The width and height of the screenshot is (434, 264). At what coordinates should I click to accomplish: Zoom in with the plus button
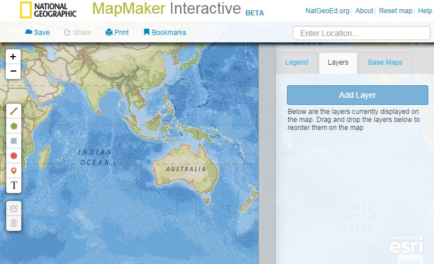[x=13, y=57]
